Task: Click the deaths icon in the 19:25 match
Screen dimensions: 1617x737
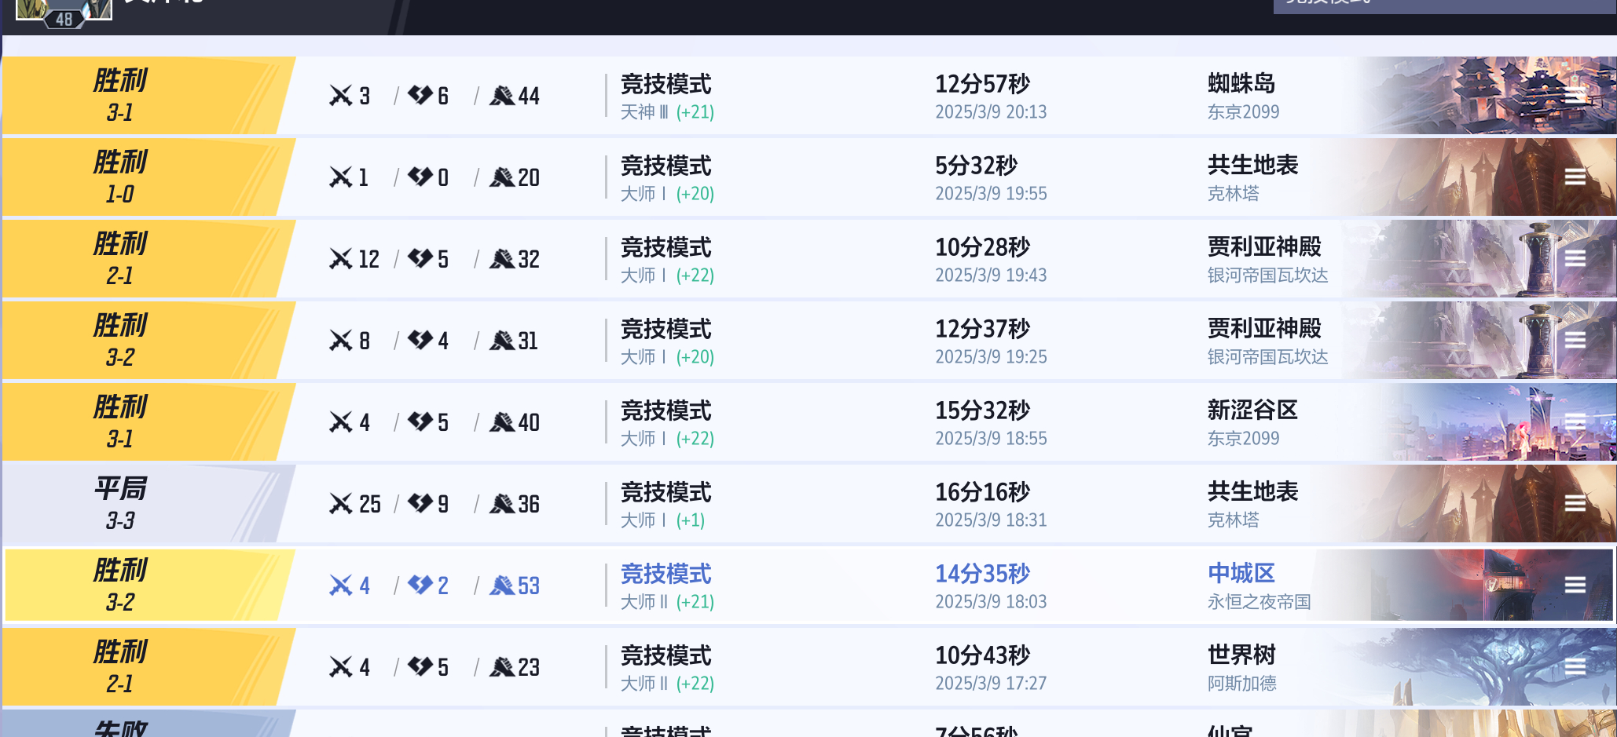Action: point(420,340)
